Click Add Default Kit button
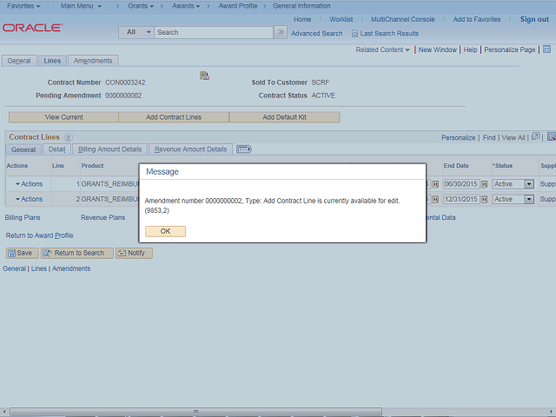The image size is (556, 417). tap(284, 117)
